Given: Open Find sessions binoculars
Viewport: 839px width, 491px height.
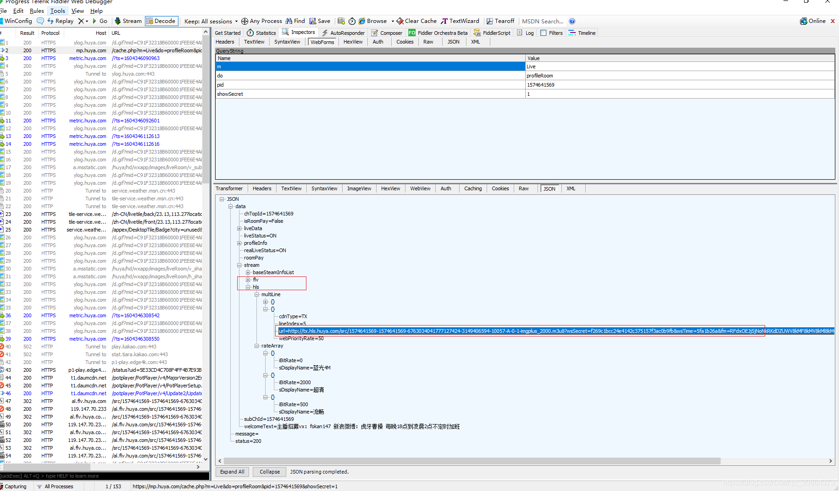Looking at the screenshot, I should click(x=295, y=21).
